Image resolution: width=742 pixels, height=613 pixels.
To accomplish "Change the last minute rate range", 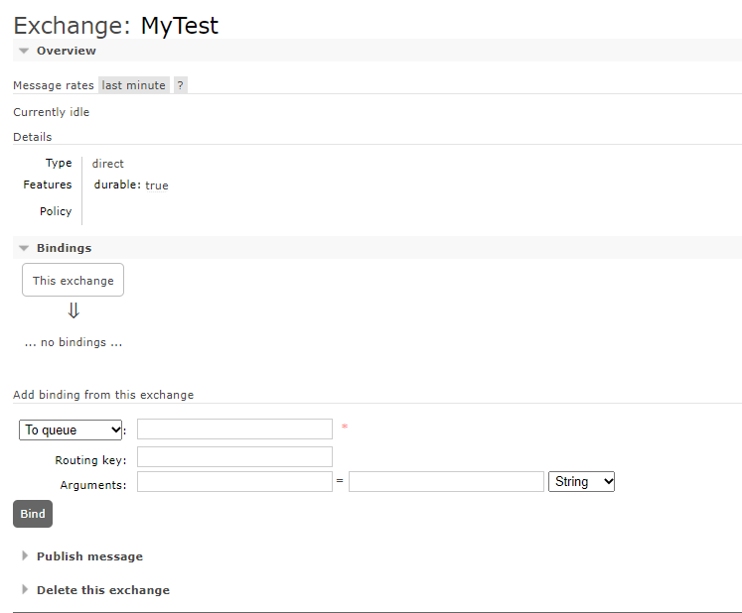I will click(x=134, y=85).
